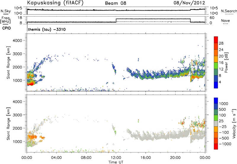Click the '12:00' time tick label
Viewport: 237px width, 164px height.
116,158
